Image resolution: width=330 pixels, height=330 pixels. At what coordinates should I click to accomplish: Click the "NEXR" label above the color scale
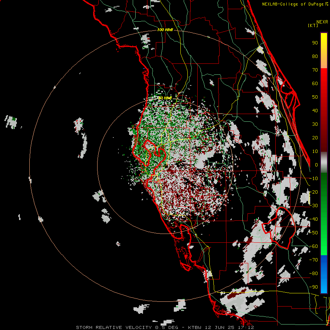click(x=322, y=22)
